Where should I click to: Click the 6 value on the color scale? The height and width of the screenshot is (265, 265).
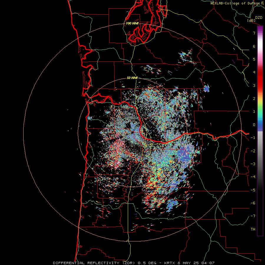pyautogui.click(x=254, y=46)
